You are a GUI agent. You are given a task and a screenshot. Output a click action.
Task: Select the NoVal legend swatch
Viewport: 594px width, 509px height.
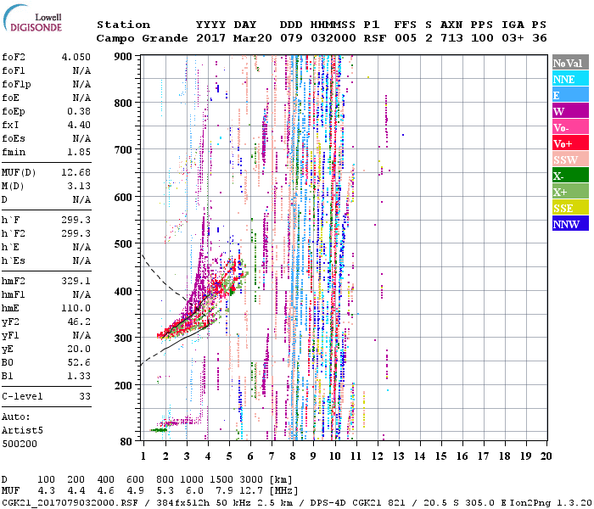570,63
